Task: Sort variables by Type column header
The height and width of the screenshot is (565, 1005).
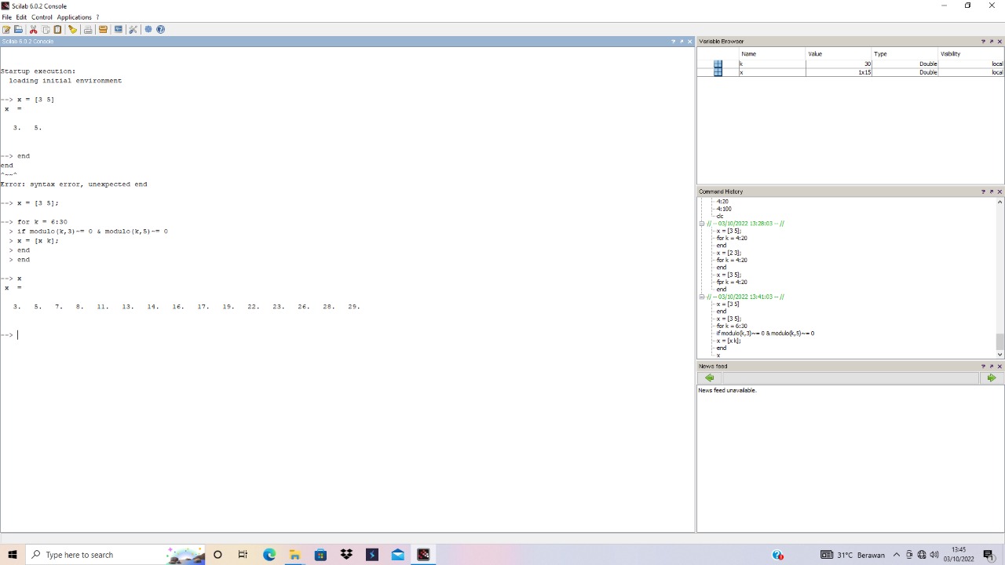Action: [905, 53]
